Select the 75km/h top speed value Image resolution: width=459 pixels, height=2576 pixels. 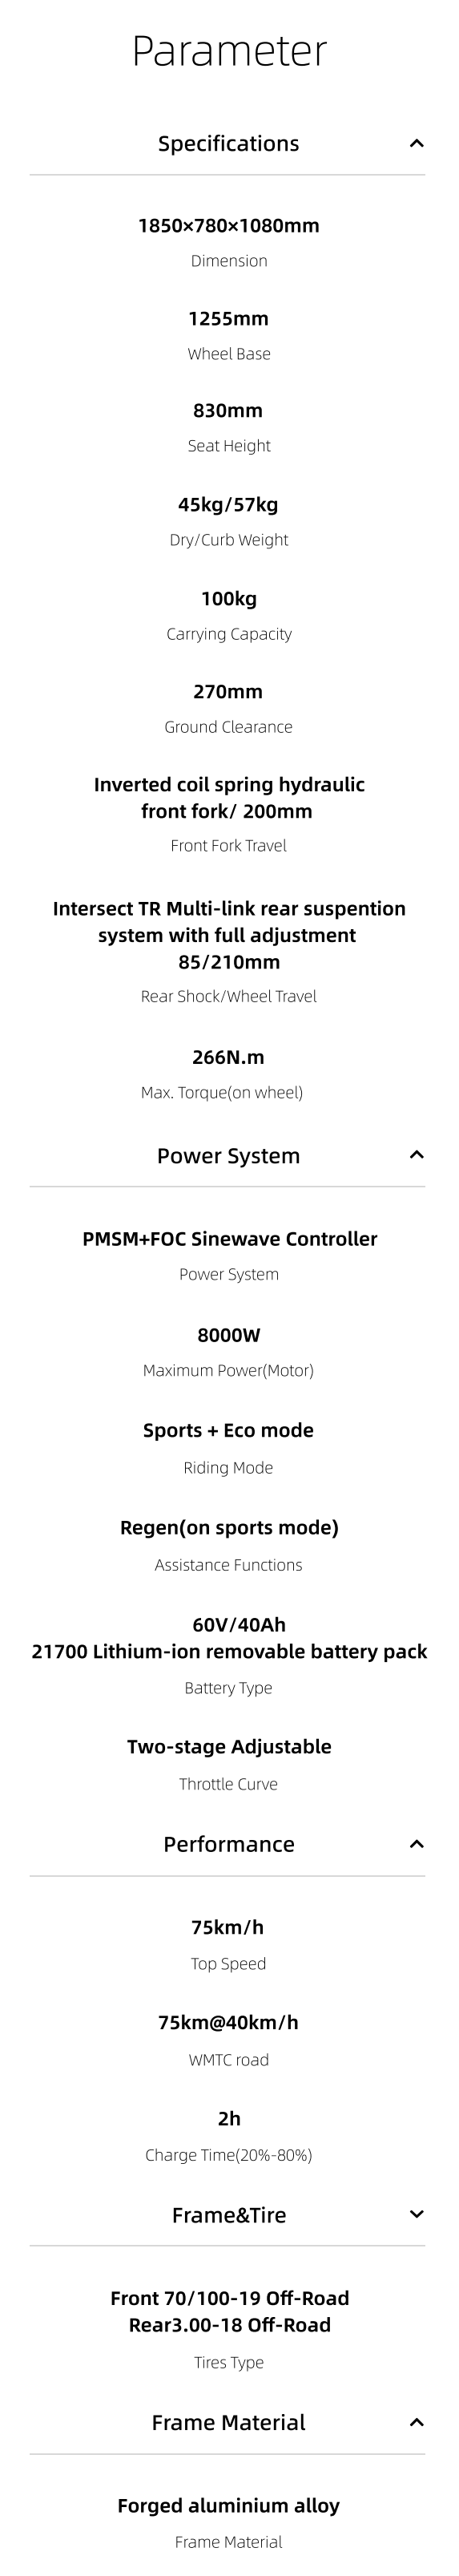(x=228, y=1927)
